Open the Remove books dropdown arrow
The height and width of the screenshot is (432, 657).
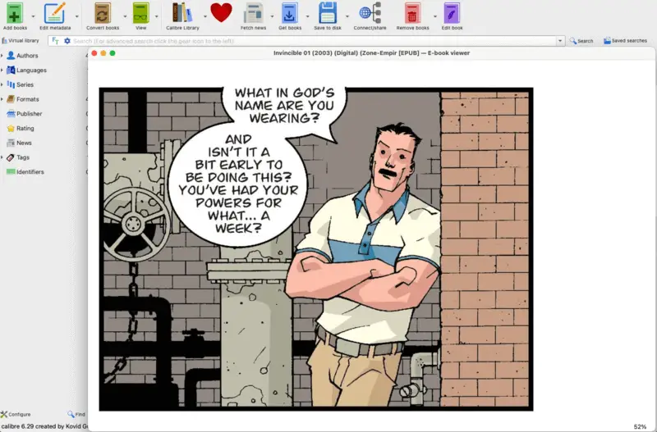[435, 16]
